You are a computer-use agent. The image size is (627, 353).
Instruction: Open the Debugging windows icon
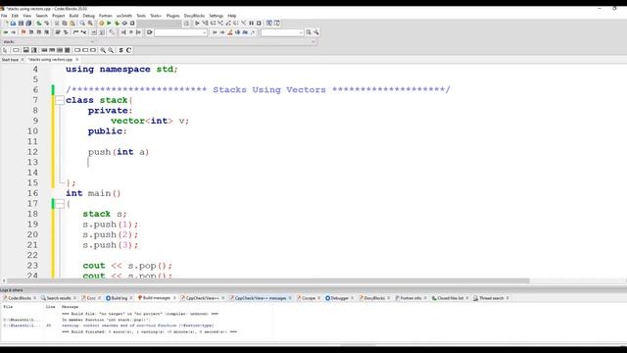(269, 24)
